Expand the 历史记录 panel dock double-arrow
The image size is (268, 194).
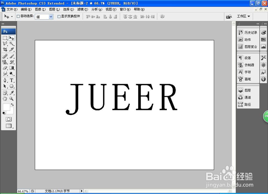tap(258, 24)
